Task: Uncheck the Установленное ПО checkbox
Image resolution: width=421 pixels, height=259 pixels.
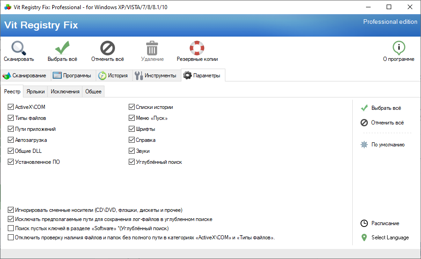Action: pos(11,162)
